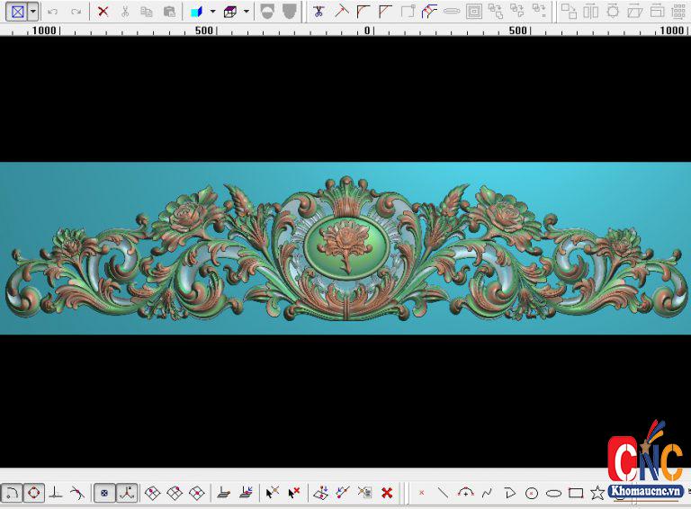Click the concentric squares offset icon
Image resolution: width=691 pixels, height=509 pixels.
pos(474,12)
